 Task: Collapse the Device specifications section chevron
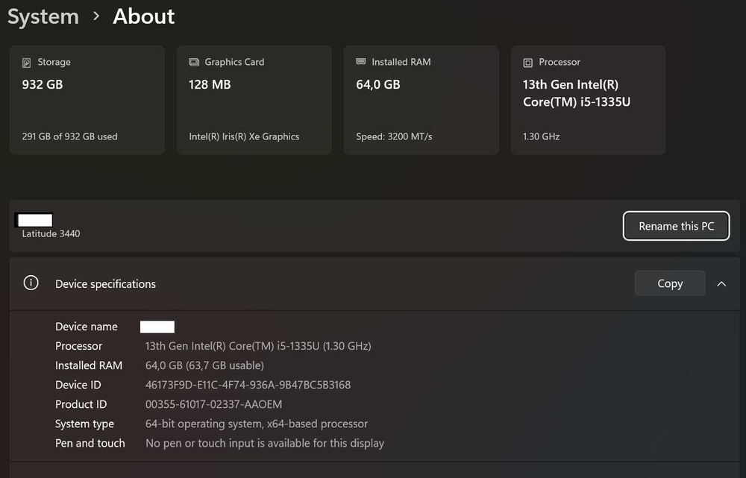tap(721, 283)
